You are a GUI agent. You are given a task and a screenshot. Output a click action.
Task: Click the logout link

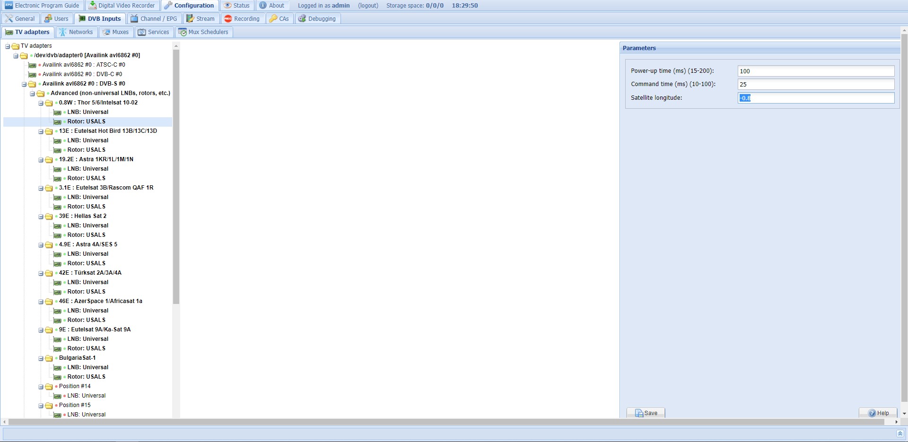pyautogui.click(x=368, y=6)
